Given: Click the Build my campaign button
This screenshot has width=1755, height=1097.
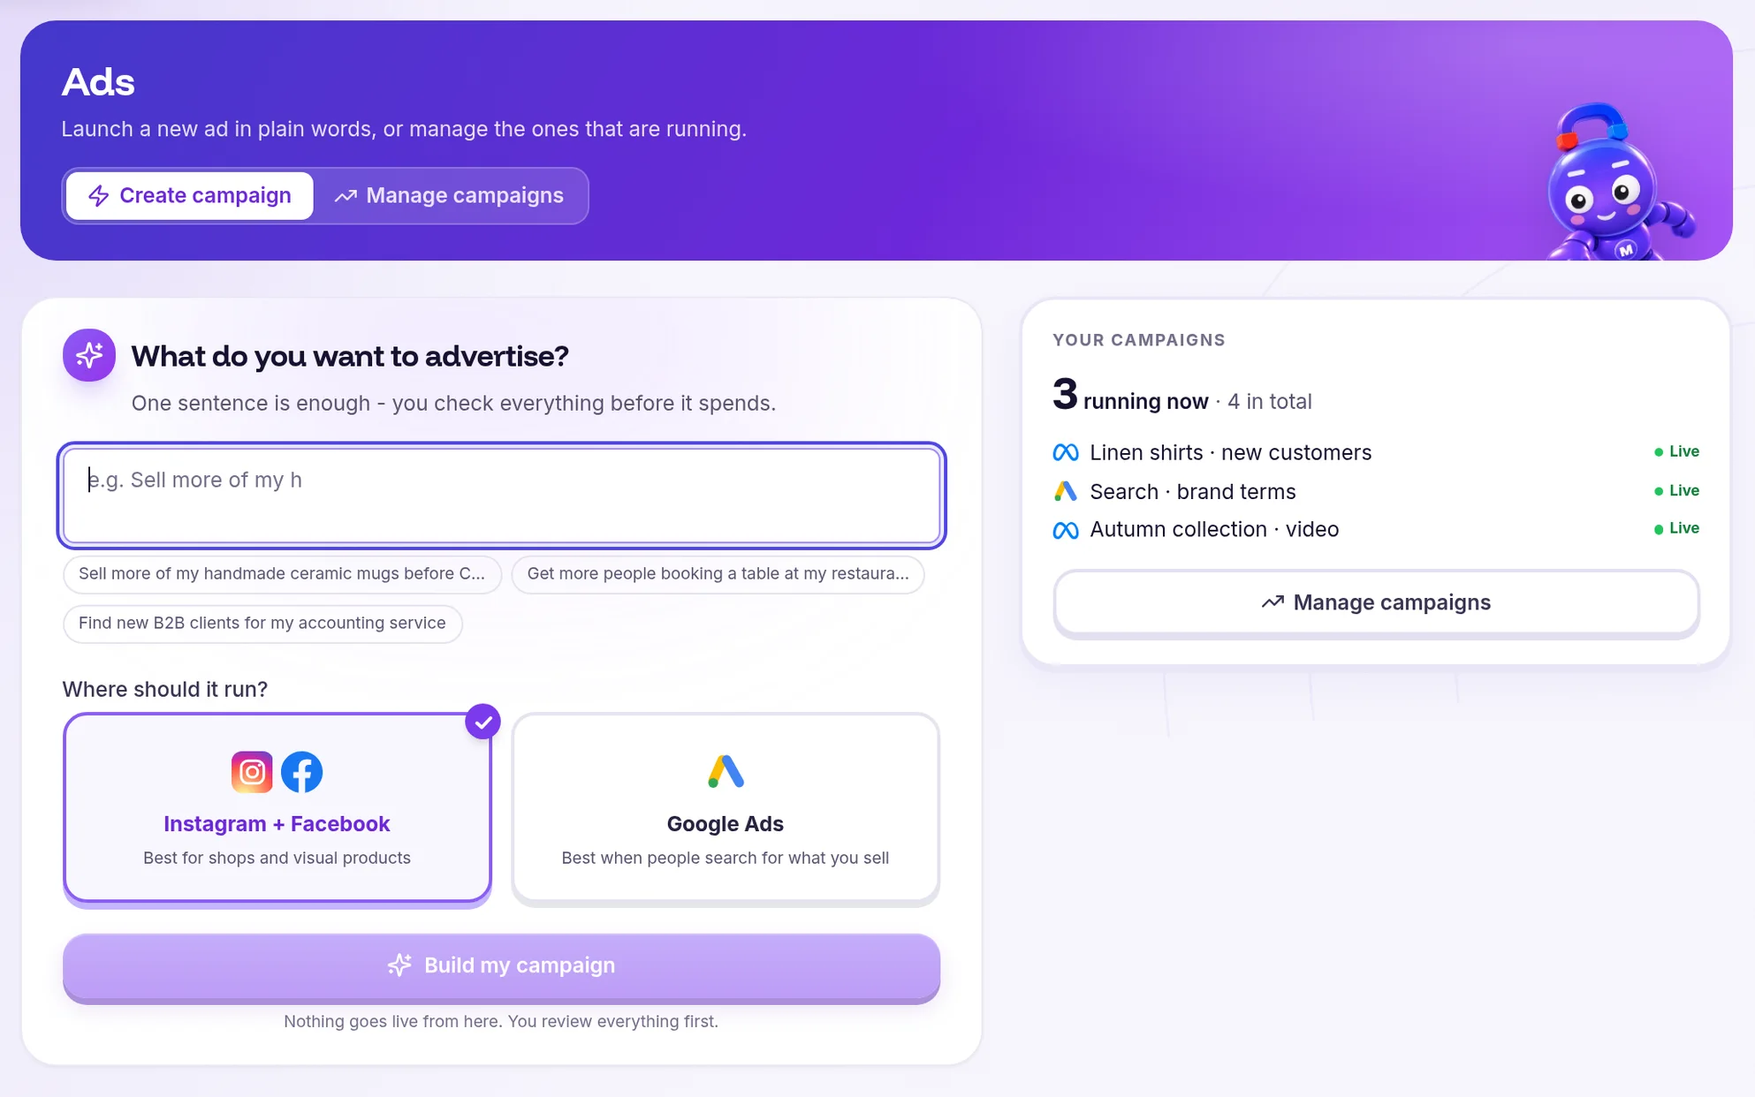Looking at the screenshot, I should pyautogui.click(x=501, y=966).
